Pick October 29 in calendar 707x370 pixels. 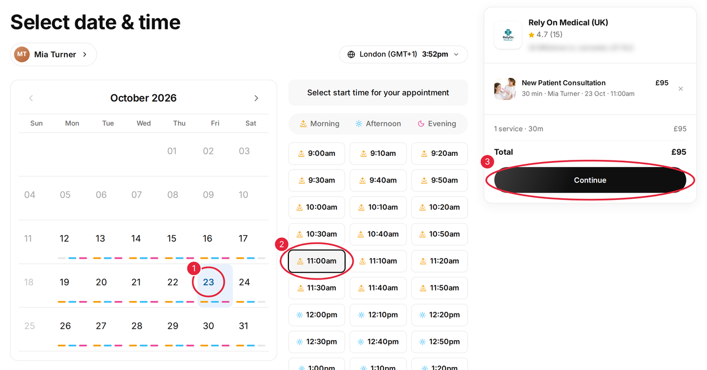point(173,326)
